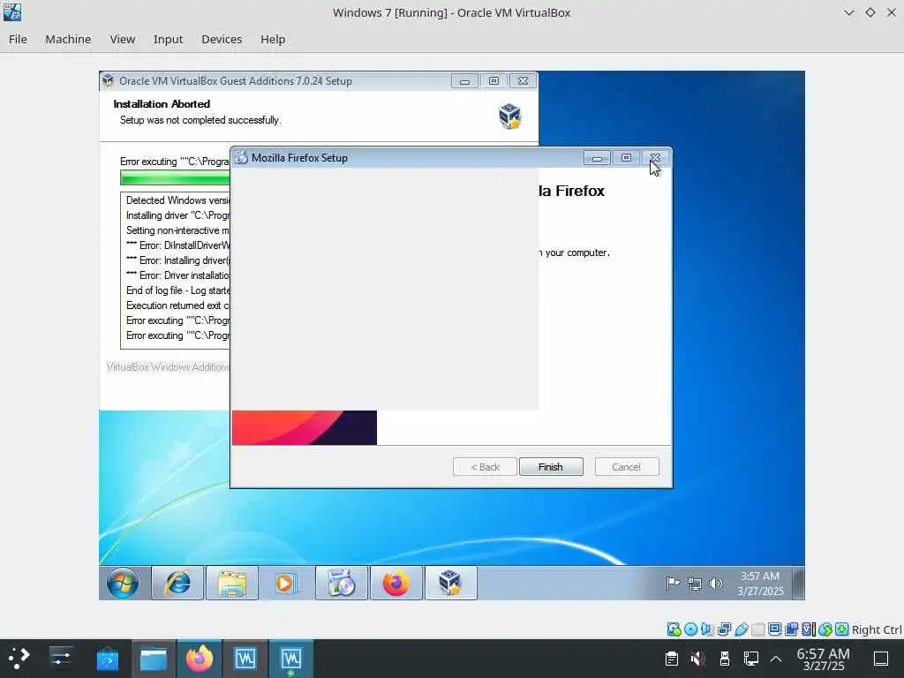Open Discover software store on host panel

coord(107,659)
